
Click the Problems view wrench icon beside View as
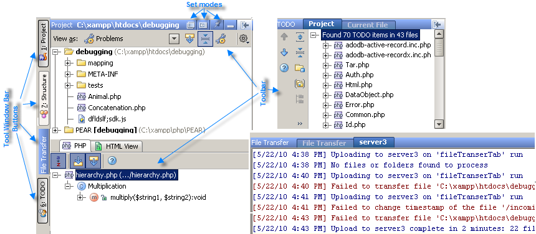[89, 39]
